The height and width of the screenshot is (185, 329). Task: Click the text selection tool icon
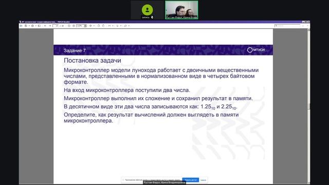click(117, 26)
